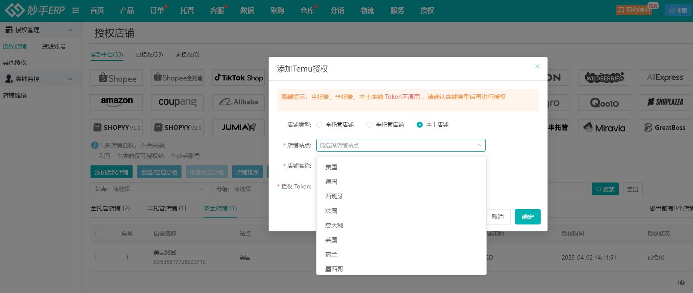693x293 pixels.
Task: Select the coupang platform tile
Action: point(178,102)
